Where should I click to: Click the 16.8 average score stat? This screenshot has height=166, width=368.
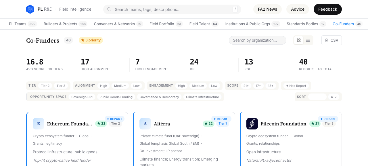point(45,64)
